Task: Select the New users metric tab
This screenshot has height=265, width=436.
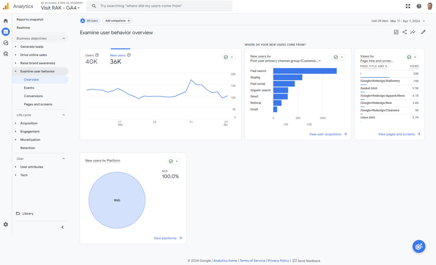Action: (120, 59)
